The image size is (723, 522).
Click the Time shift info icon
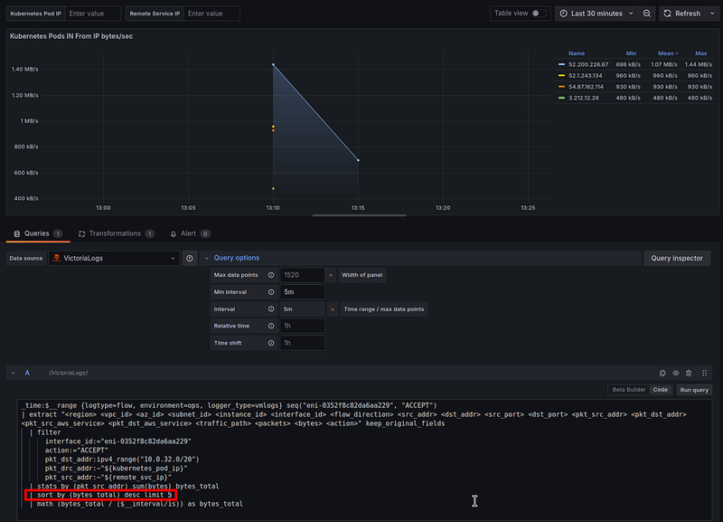point(271,343)
